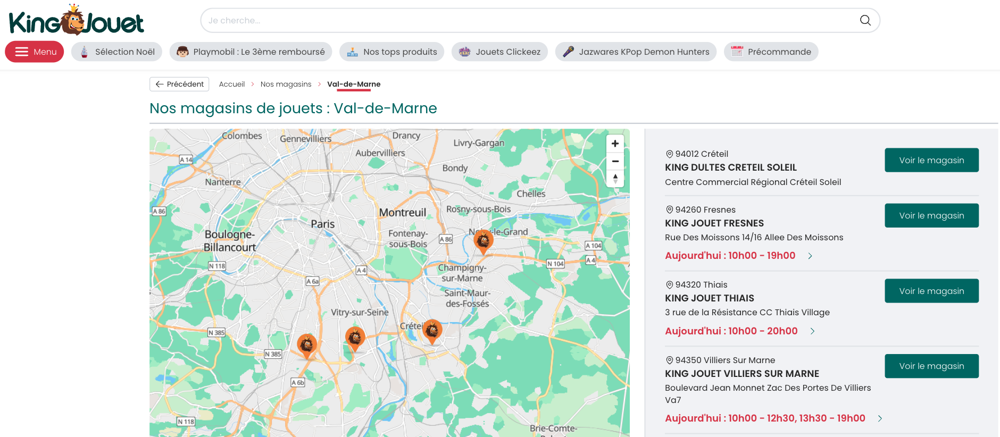Open Sélection Noël category

[116, 52]
